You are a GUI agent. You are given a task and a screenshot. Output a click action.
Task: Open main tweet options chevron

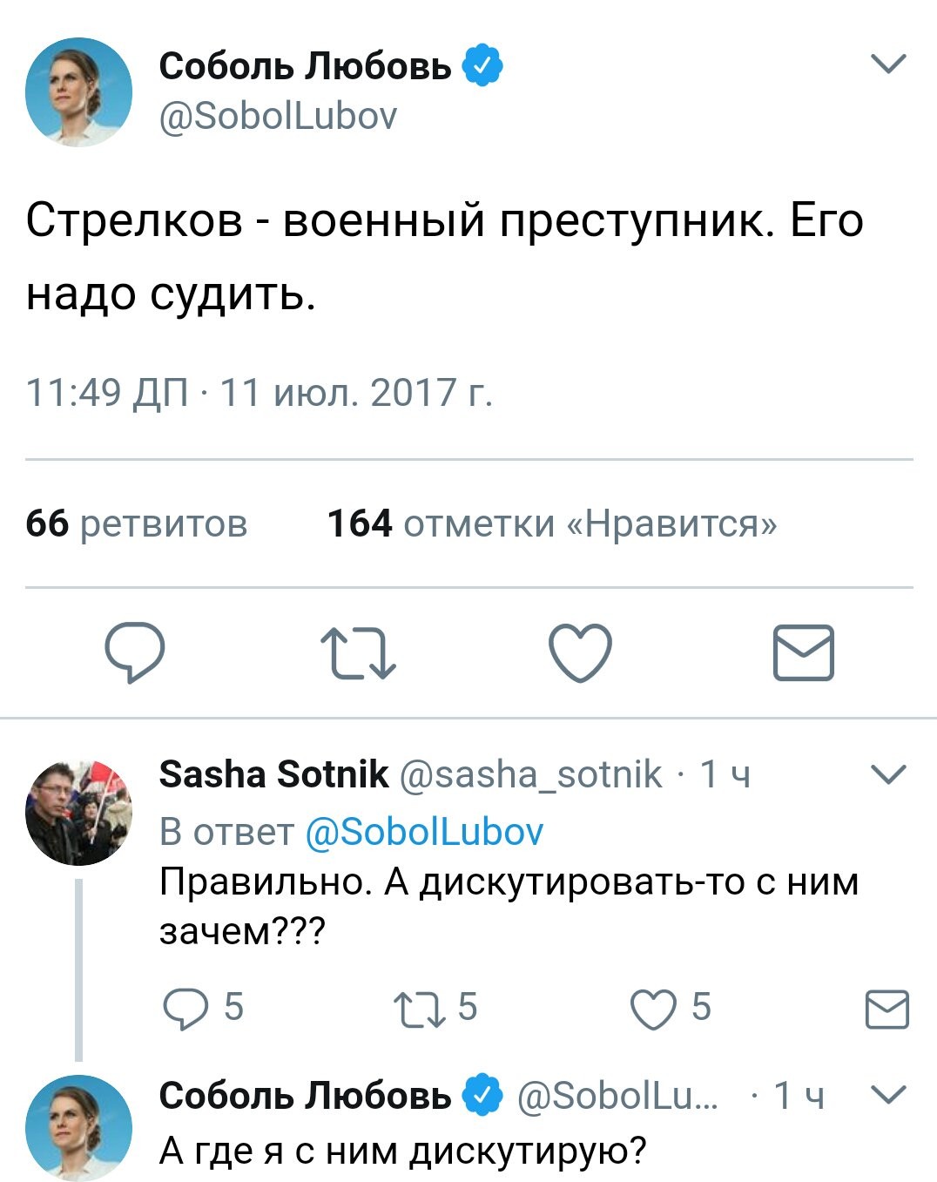point(888,64)
